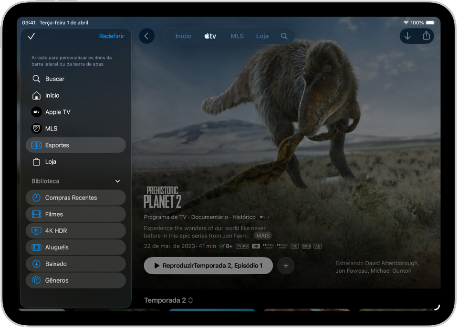Open Baixado with the download arrow icon
The image size is (458, 328).
click(x=35, y=264)
